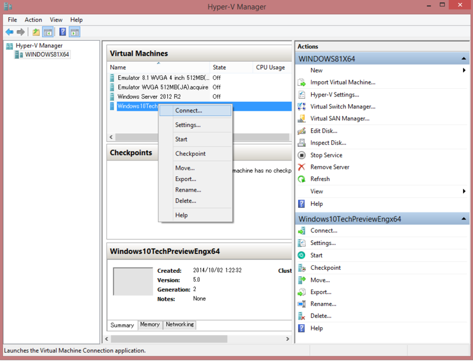The width and height of the screenshot is (473, 361).
Task: Choose Help in the context menu
Action: pos(196,215)
